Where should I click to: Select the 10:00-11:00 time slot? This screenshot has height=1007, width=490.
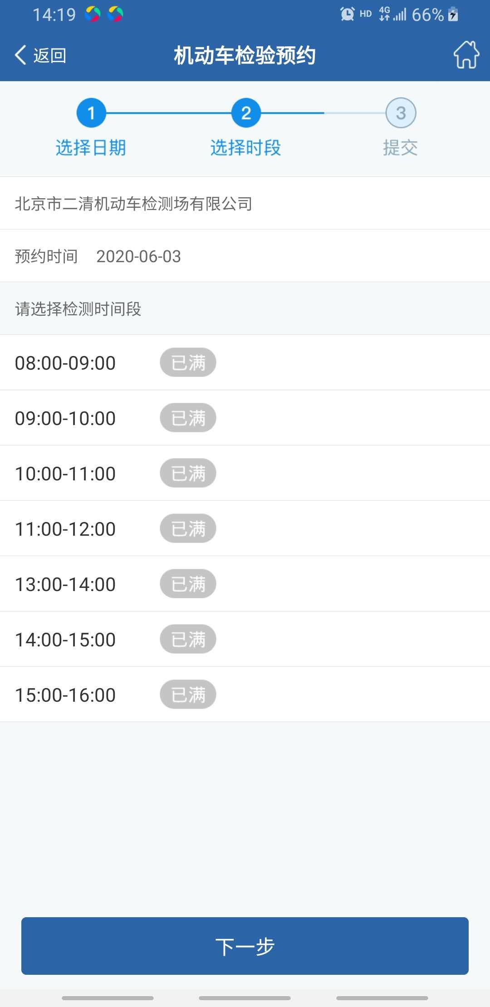click(x=65, y=474)
